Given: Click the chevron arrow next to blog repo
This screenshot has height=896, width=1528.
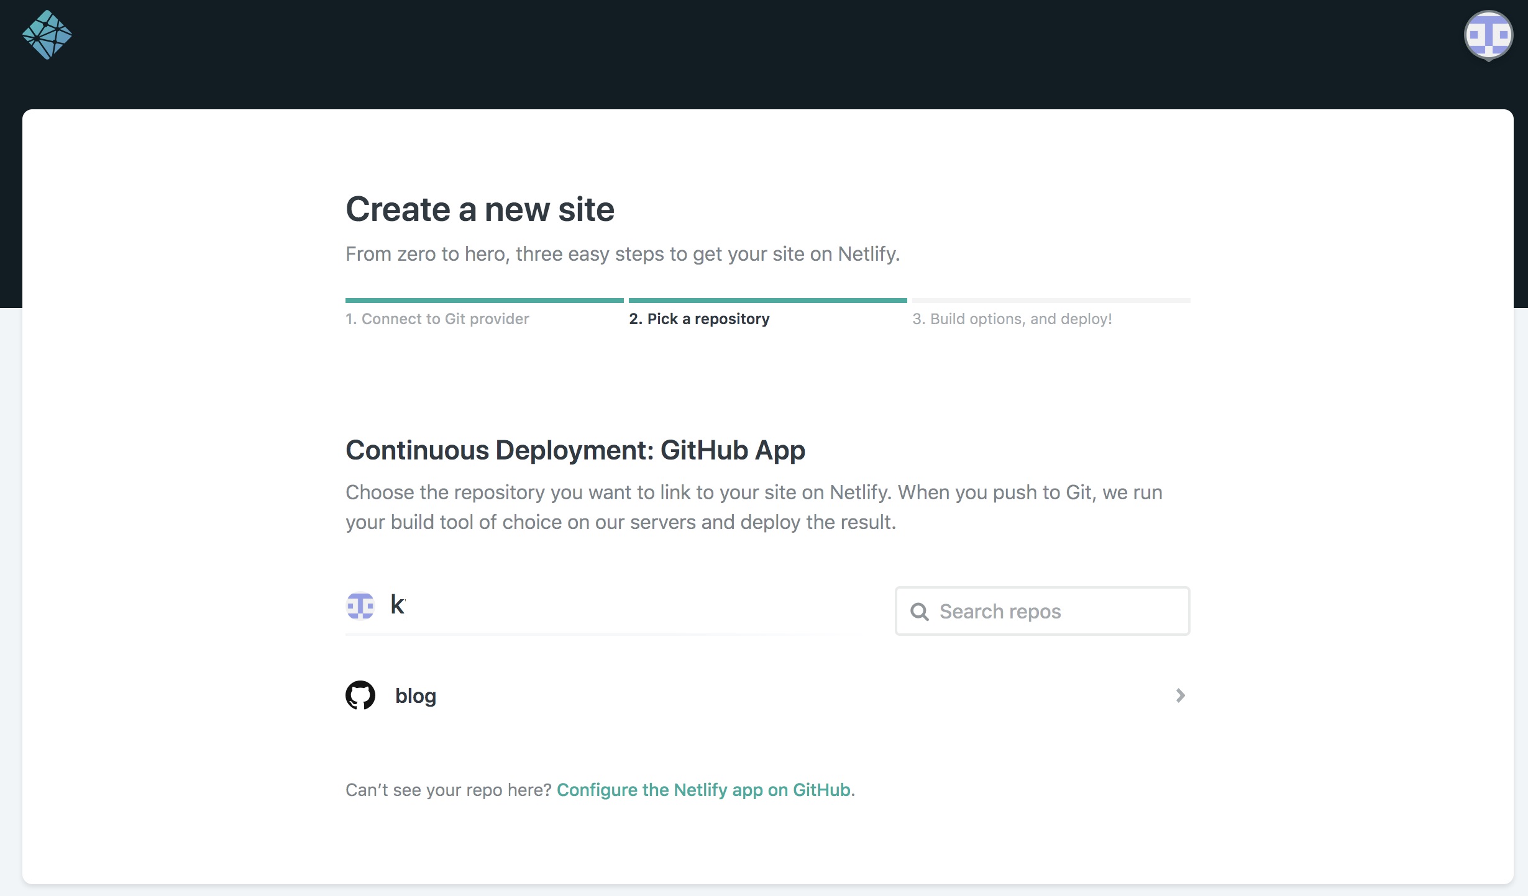Looking at the screenshot, I should (x=1180, y=695).
